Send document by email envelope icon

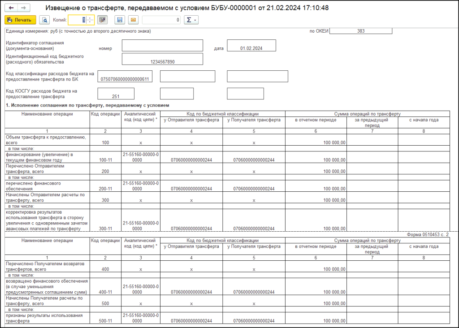[133, 20]
